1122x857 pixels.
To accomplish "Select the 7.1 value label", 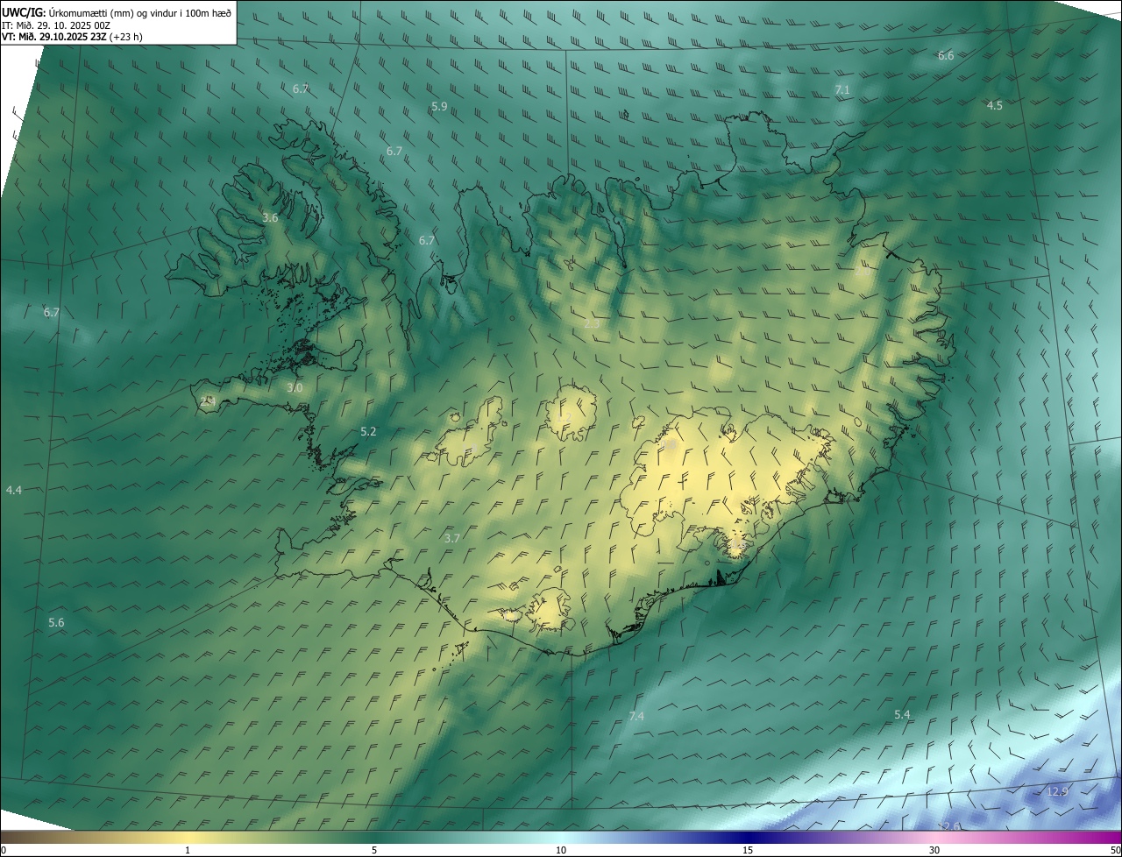I will point(842,90).
